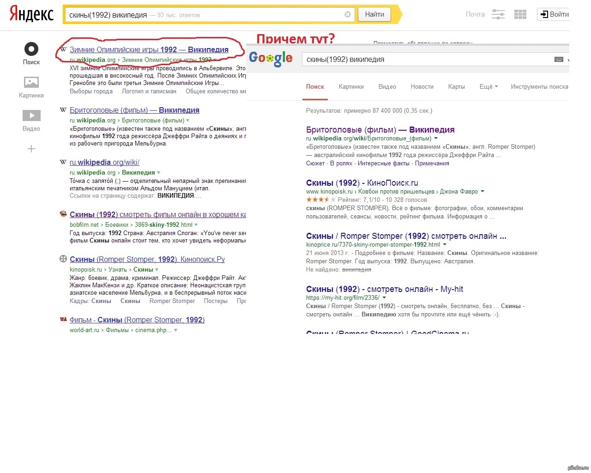
Task: Clear the Yandex search field
Action: tap(348, 14)
